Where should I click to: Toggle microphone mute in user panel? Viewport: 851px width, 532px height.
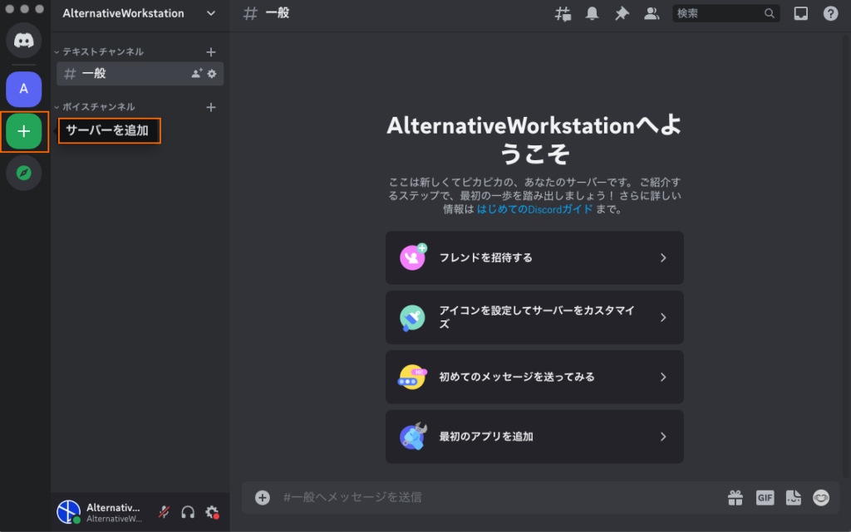165,512
